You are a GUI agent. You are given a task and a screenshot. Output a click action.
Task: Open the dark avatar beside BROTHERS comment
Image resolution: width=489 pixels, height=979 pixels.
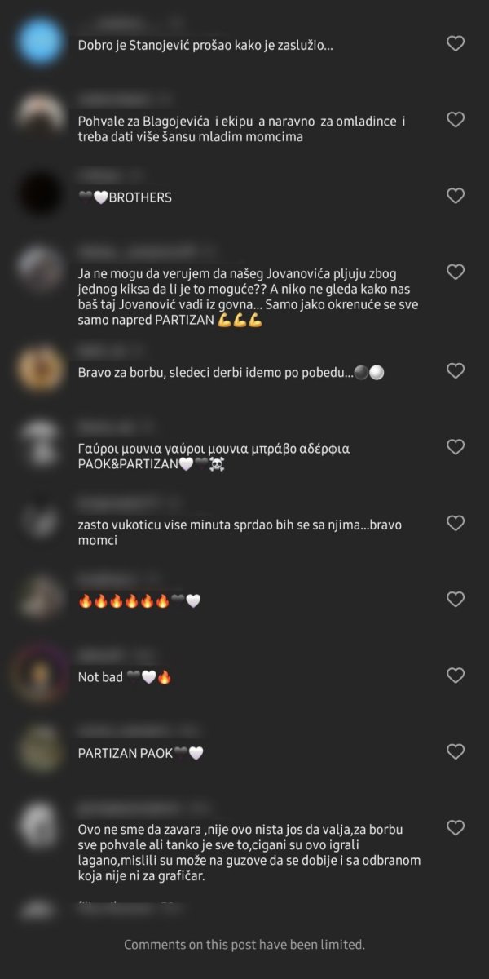(x=40, y=193)
